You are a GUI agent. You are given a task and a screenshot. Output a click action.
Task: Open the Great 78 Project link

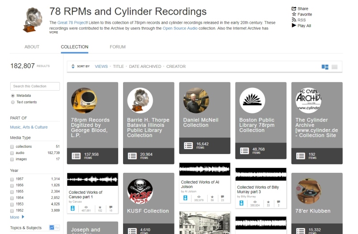pos(72,23)
